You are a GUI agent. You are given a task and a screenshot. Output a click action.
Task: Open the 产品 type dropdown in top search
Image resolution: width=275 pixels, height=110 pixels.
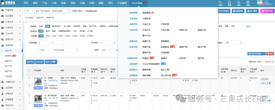pos(29,11)
